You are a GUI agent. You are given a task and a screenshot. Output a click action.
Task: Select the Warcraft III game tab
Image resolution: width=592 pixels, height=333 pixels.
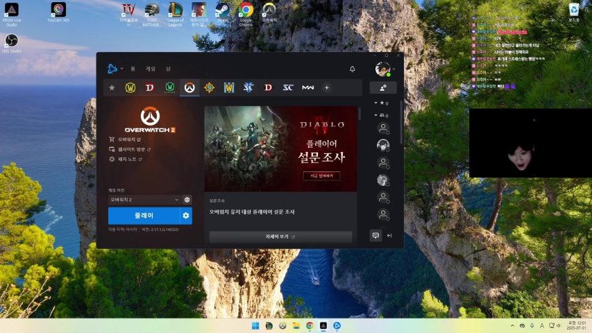(229, 87)
